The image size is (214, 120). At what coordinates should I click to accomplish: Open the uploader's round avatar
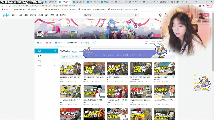(40, 34)
